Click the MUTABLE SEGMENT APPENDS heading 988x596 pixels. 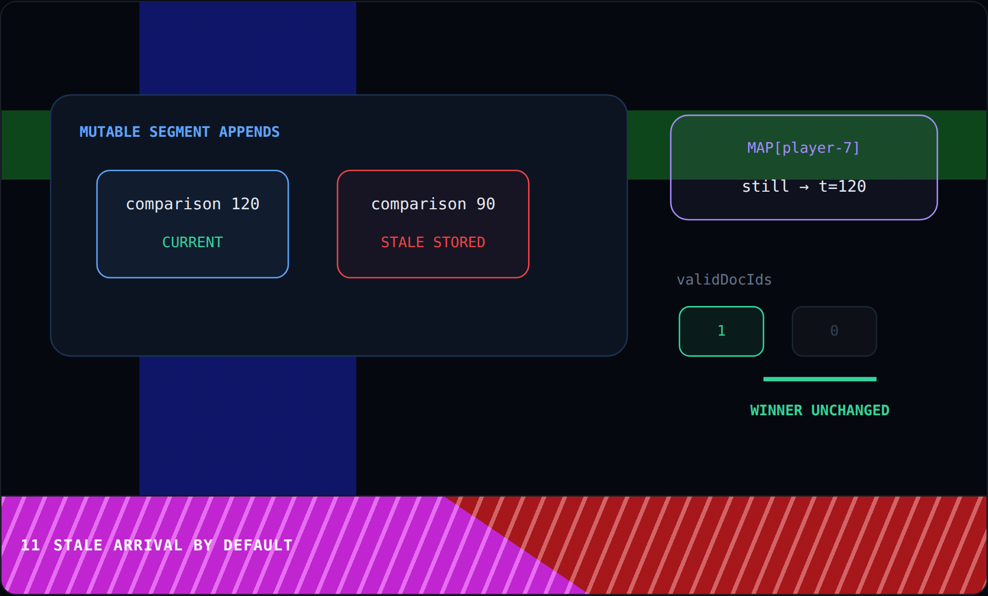point(179,132)
